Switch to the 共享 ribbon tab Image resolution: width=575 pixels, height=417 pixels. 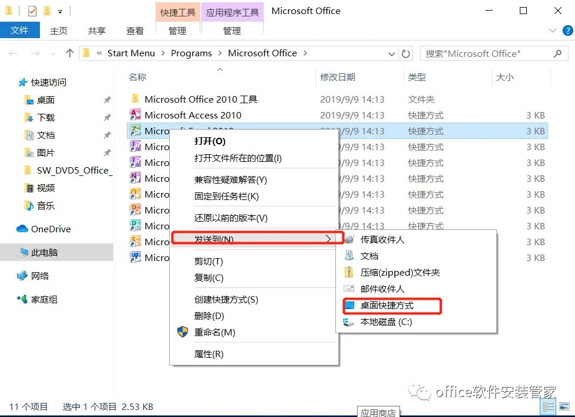[97, 30]
